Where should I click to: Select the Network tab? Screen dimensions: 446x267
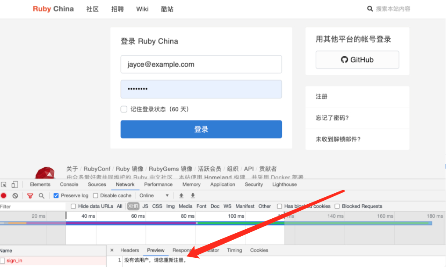pos(125,184)
